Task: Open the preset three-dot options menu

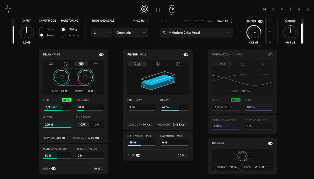Action: pos(232,21)
